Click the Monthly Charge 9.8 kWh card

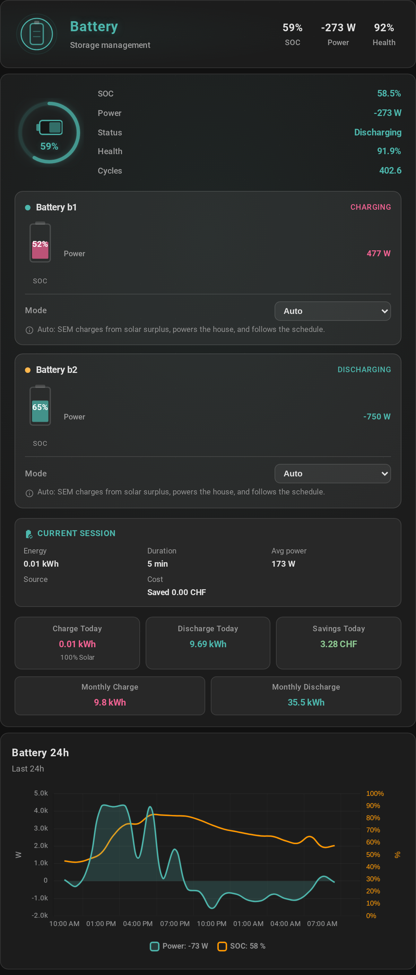coord(110,696)
